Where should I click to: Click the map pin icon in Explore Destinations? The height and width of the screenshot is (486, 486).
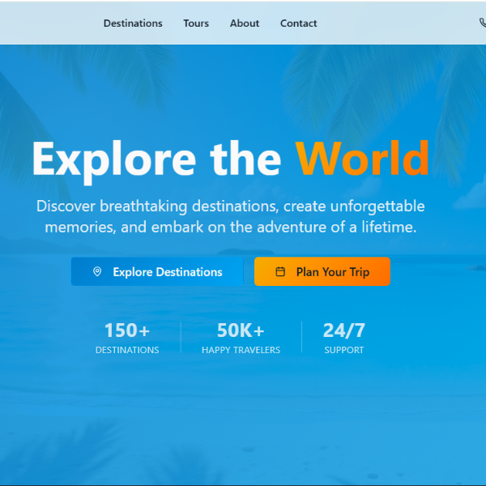pyautogui.click(x=97, y=271)
